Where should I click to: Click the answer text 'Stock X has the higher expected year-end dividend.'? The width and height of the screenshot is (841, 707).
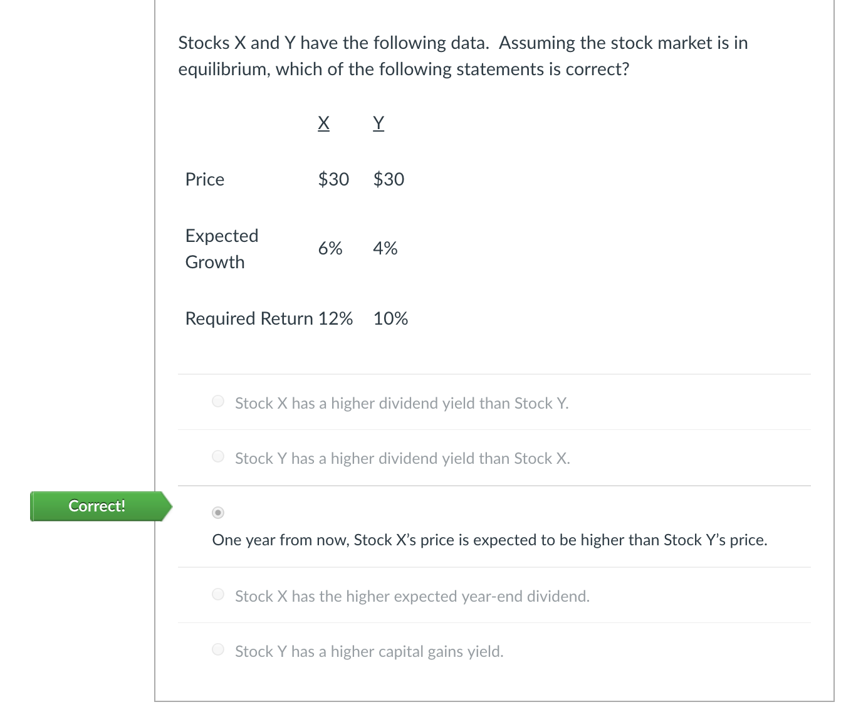pos(412,596)
